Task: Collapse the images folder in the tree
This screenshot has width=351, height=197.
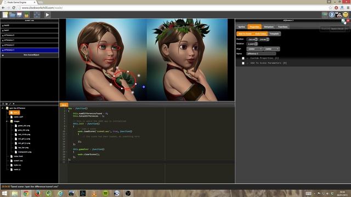Action: tap(7, 121)
